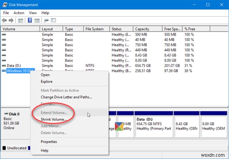This screenshot has height=159, width=229.
Task: Sort by the Capacity column header
Action: 148,29
